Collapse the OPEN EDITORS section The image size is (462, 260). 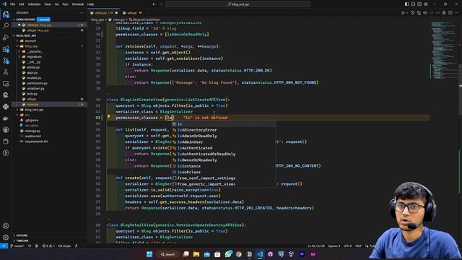point(25,19)
